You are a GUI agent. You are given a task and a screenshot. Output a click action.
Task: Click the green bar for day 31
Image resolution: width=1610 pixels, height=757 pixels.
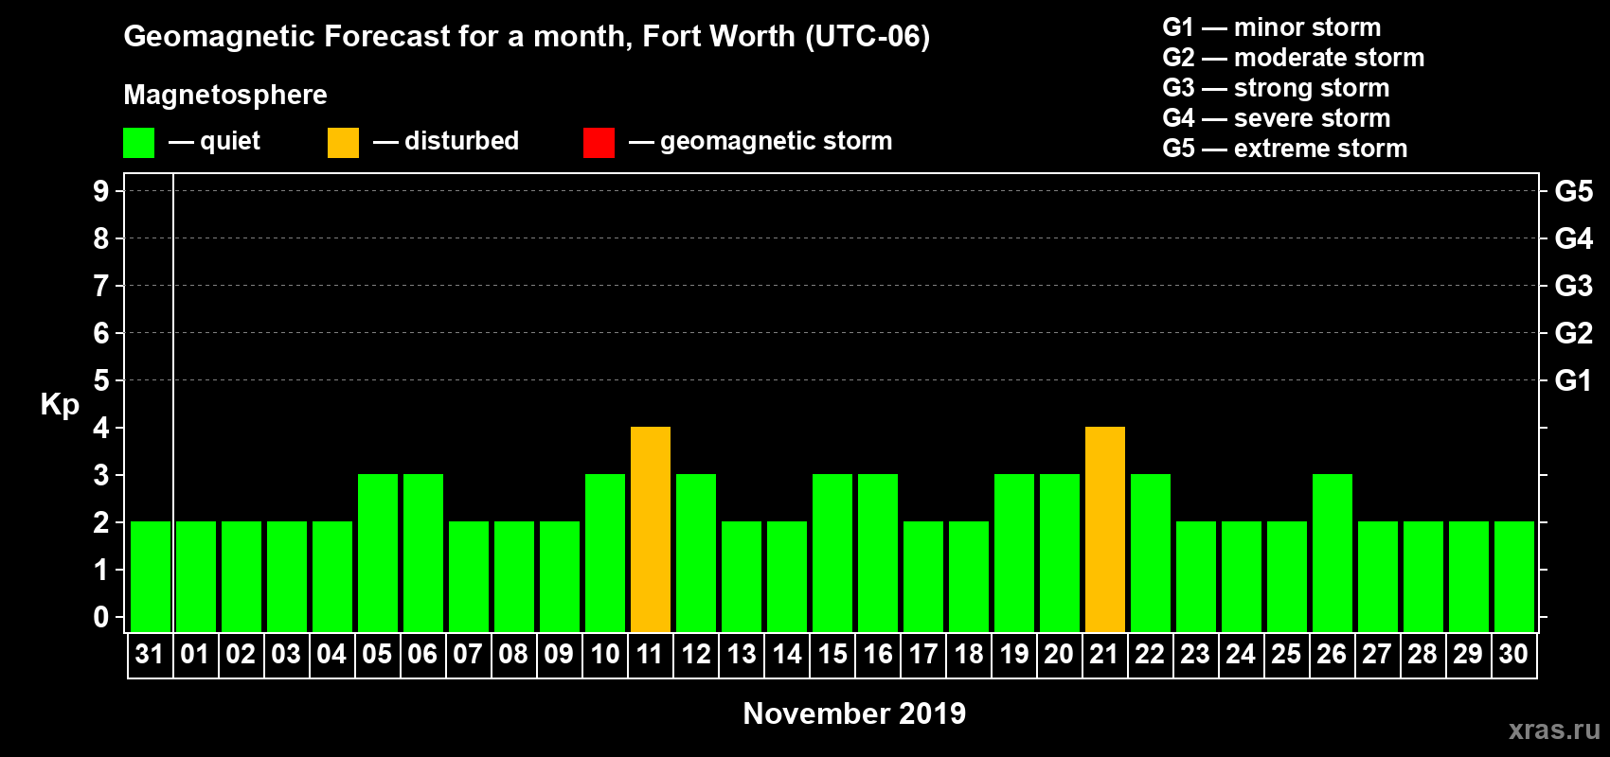point(151,576)
